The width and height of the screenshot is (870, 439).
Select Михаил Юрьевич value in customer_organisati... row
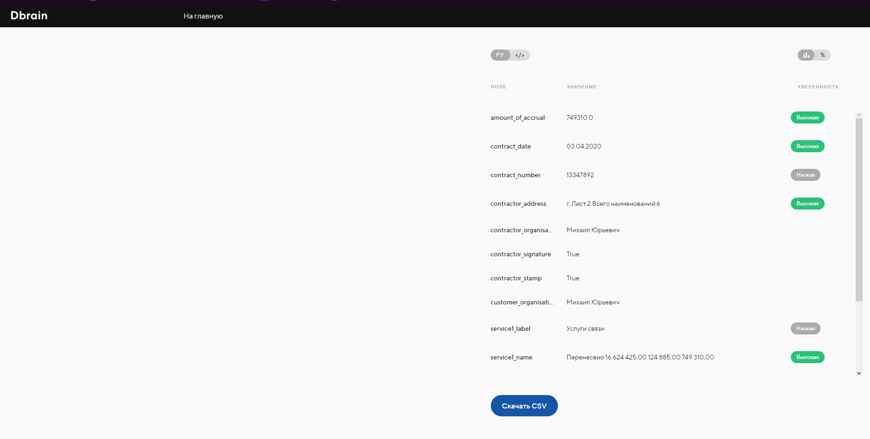click(x=593, y=303)
